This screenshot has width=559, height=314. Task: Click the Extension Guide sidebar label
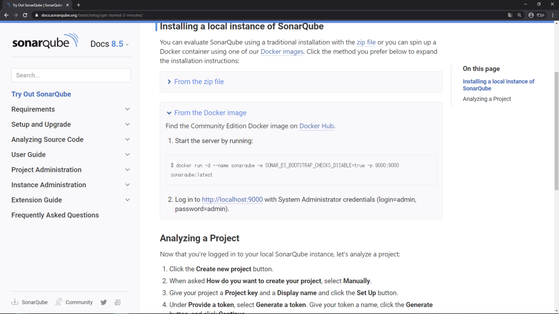click(37, 200)
